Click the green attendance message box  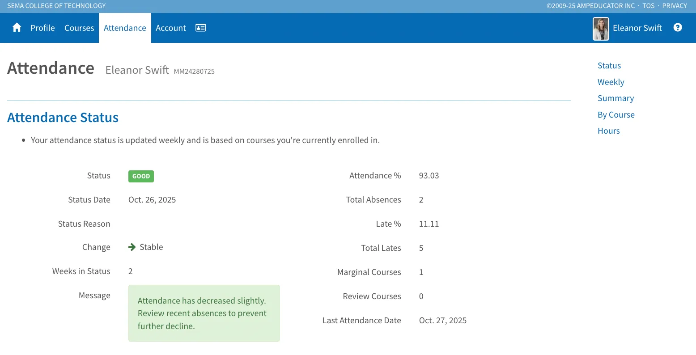204,313
